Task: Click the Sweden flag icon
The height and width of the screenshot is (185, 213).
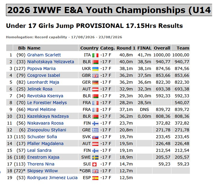Action: click(95, 157)
